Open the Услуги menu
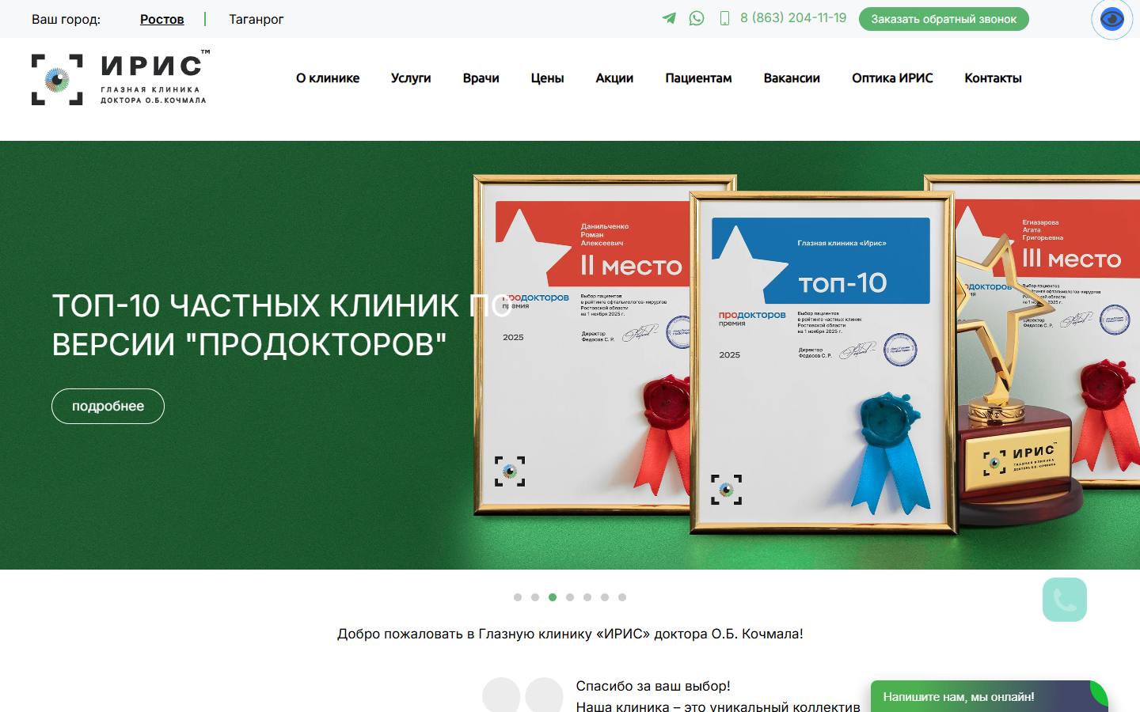 411,78
